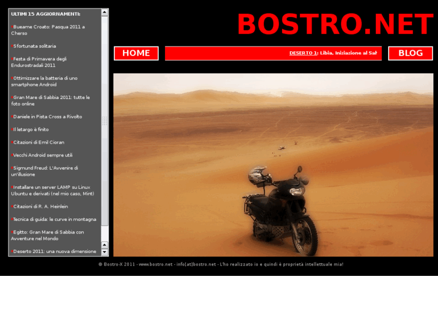Open 'Bueame Croato: Pasqua 2011 a Cherso'
The image size is (438, 329).
pyautogui.click(x=48, y=30)
